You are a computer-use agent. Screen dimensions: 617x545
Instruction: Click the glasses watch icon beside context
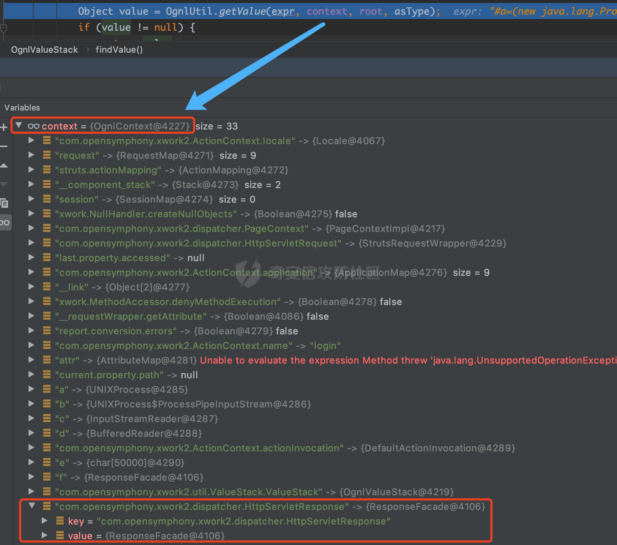pos(33,126)
